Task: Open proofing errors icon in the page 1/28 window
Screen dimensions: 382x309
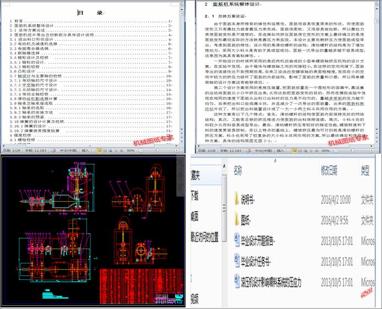Action: pos(53,150)
